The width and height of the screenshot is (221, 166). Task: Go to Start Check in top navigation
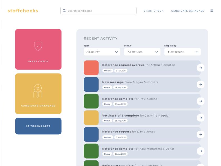coord(153,11)
